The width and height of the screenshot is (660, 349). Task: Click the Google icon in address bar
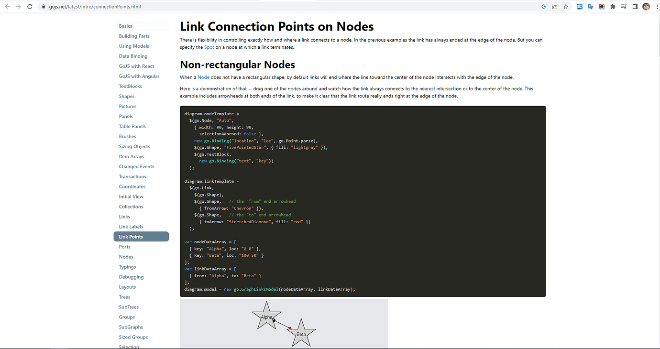tap(543, 7)
